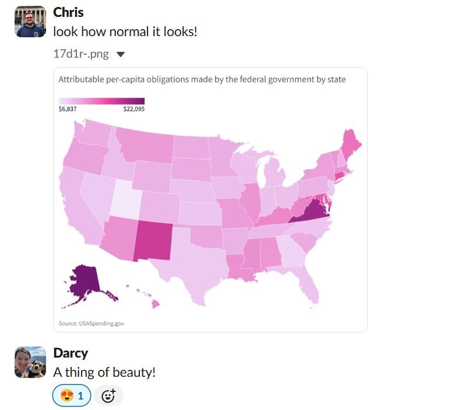Click Chris's profile avatar

[x=30, y=22]
